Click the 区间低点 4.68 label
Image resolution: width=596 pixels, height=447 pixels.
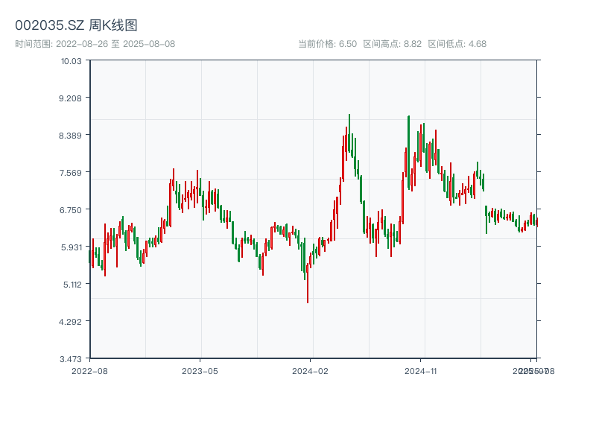coord(457,44)
